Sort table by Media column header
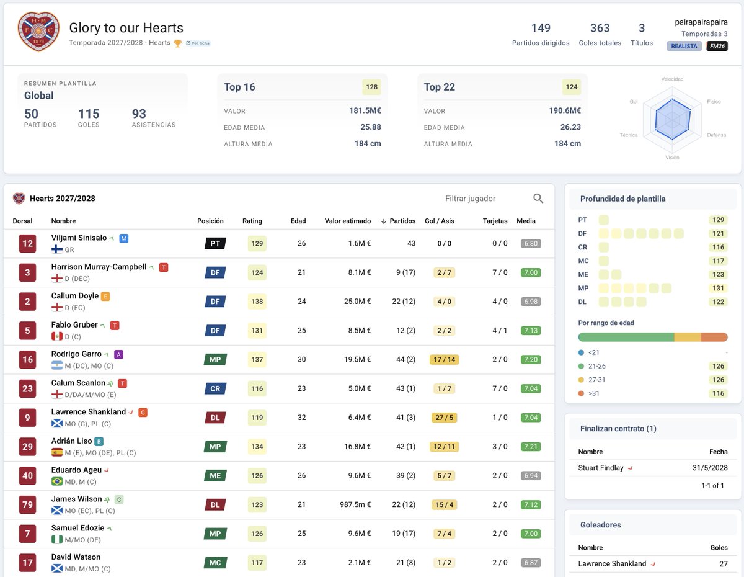Image resolution: width=744 pixels, height=577 pixels. click(526, 221)
